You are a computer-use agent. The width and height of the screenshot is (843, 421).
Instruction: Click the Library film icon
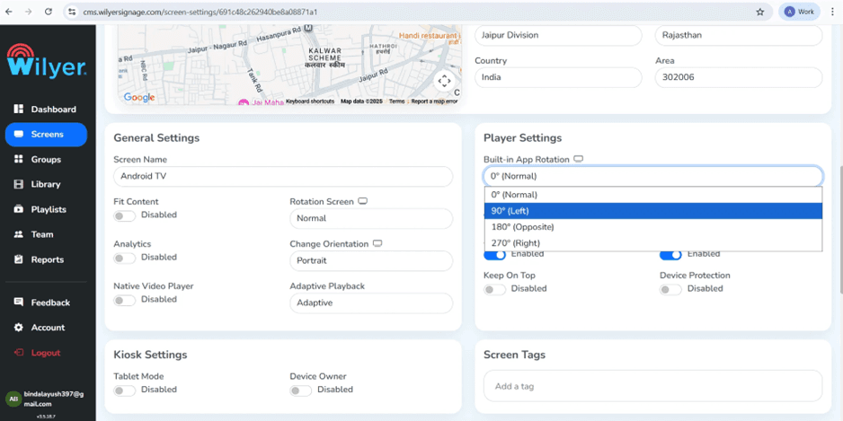(19, 184)
